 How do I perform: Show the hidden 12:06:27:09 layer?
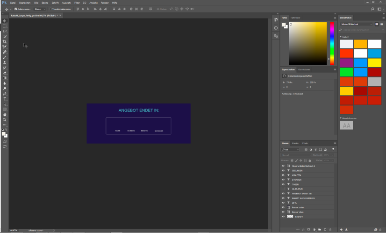(x=283, y=189)
